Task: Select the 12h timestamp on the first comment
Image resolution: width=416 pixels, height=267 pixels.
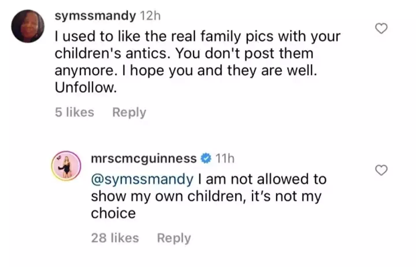Action: [x=150, y=16]
